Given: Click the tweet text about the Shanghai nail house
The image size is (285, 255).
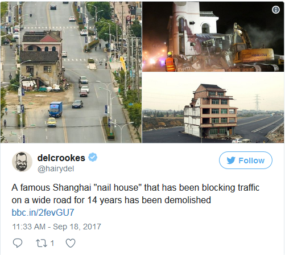Looking at the screenshot, I should coord(135,194).
